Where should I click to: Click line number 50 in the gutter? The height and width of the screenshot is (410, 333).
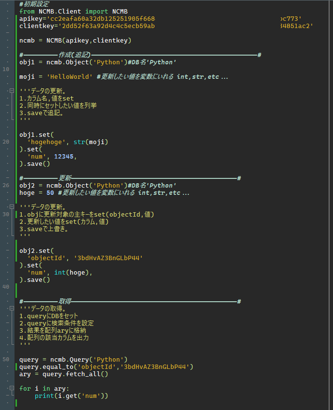tap(6, 360)
